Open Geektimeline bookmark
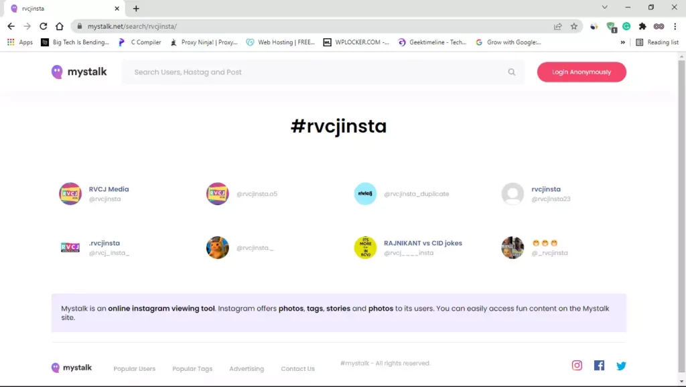686x387 pixels. pyautogui.click(x=432, y=42)
